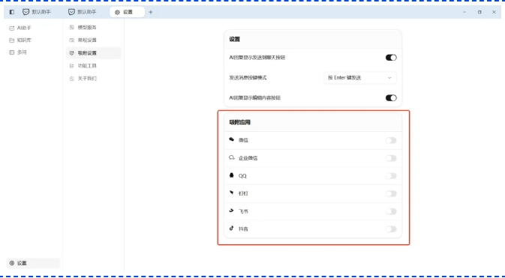Switch to the second 默认助手 tab
Screen dimensions: 505x278
tap(83, 12)
